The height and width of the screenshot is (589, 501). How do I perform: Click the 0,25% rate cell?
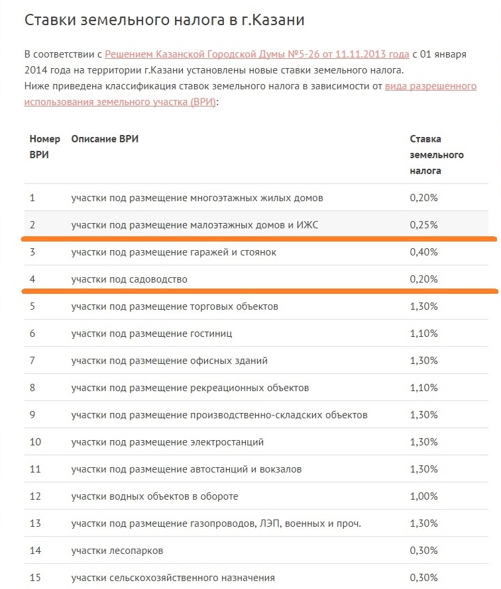423,224
